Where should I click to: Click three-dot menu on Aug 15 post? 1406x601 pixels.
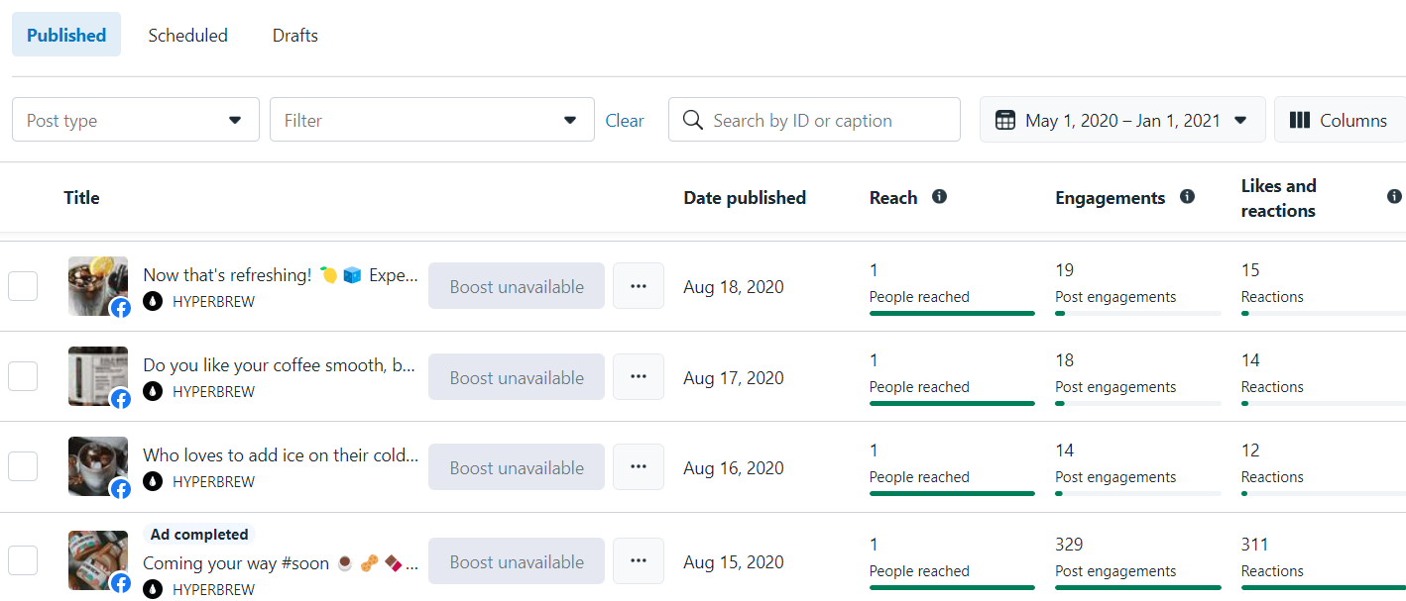[x=639, y=561]
